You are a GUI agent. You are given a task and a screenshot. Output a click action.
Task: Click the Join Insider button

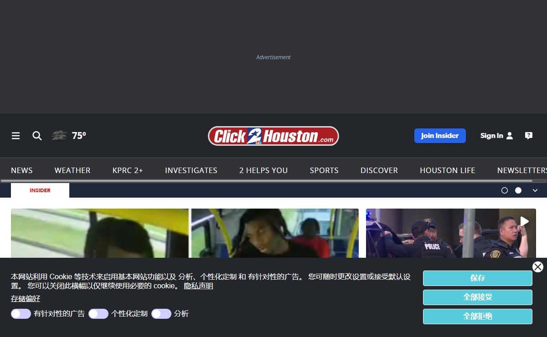(440, 136)
